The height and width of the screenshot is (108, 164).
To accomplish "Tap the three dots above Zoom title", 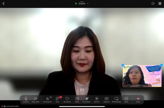I will (82, 2).
